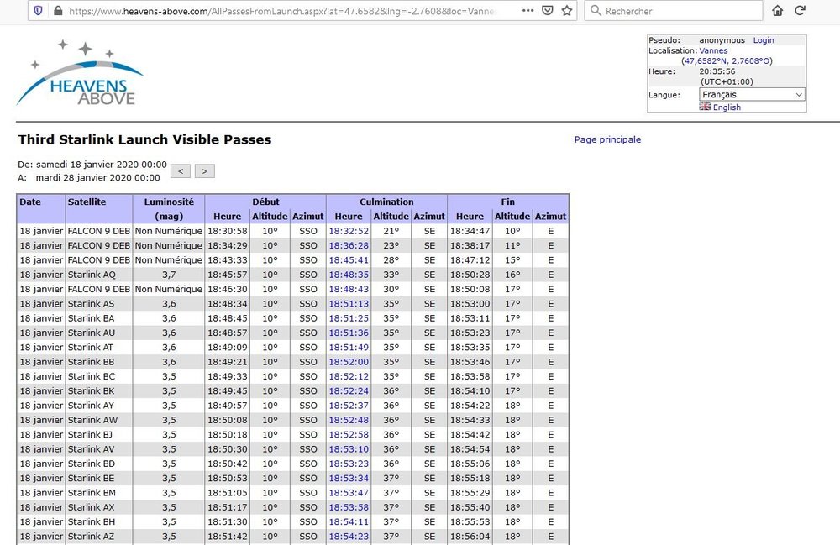
Task: Select the end time 18:56:04 cell
Action: tap(470, 536)
